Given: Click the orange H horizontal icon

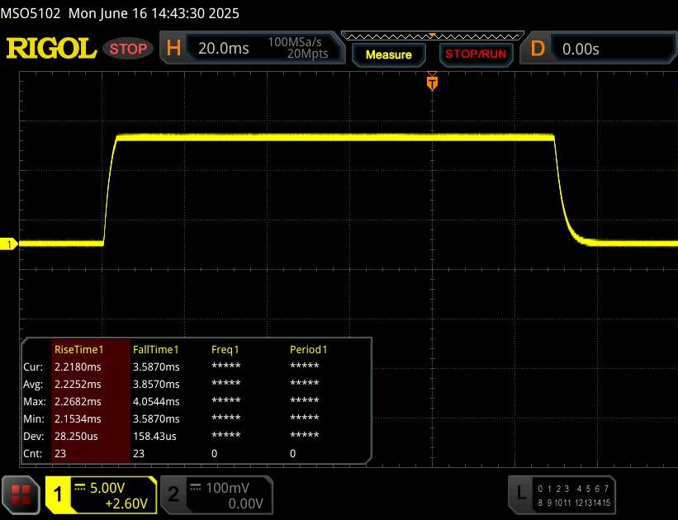Looking at the screenshot, I should (173, 49).
